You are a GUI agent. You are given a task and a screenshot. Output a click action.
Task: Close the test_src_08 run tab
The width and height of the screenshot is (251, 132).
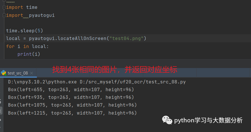click(32, 73)
